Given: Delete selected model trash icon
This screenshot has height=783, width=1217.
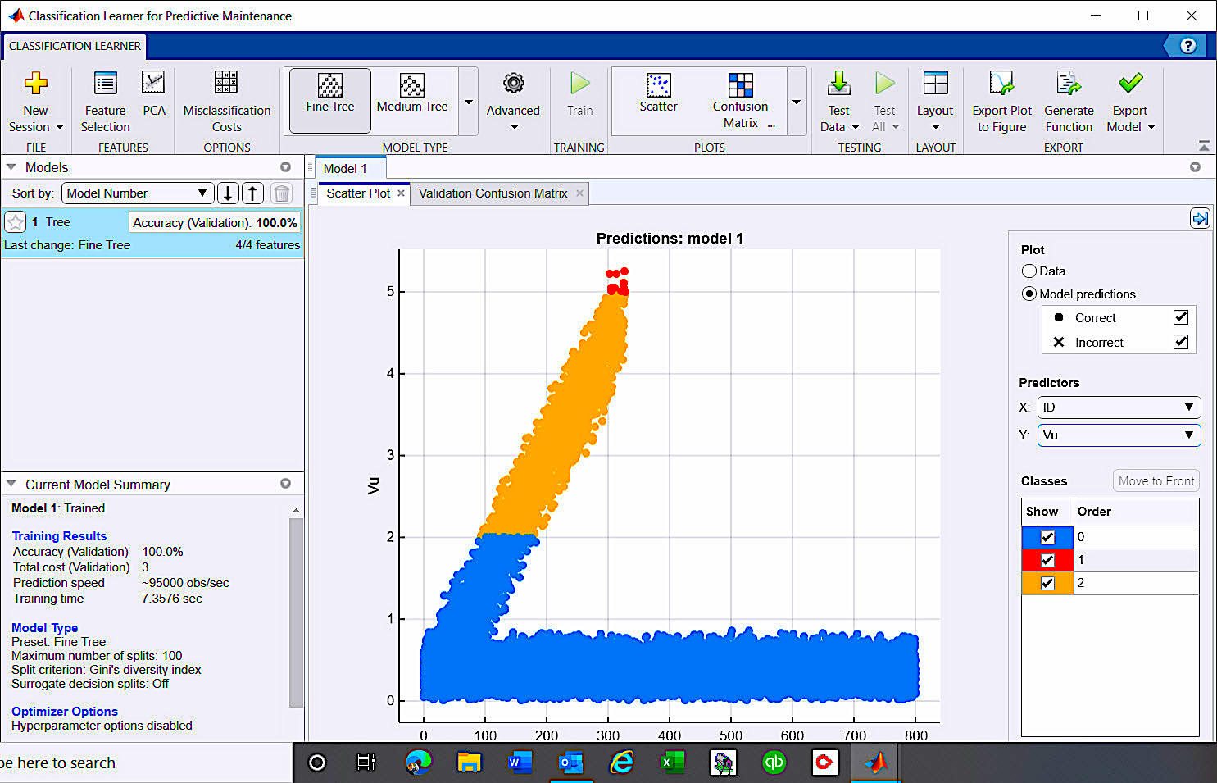Looking at the screenshot, I should click(281, 193).
